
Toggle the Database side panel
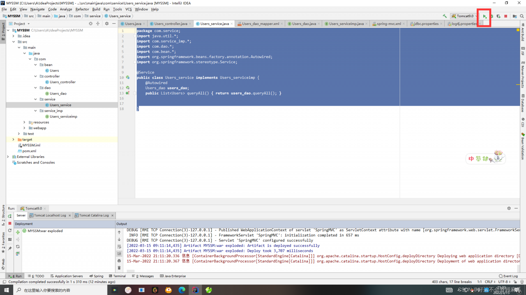point(523,103)
